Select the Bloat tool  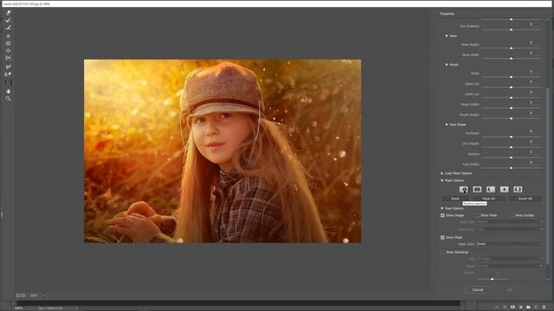pos(8,51)
